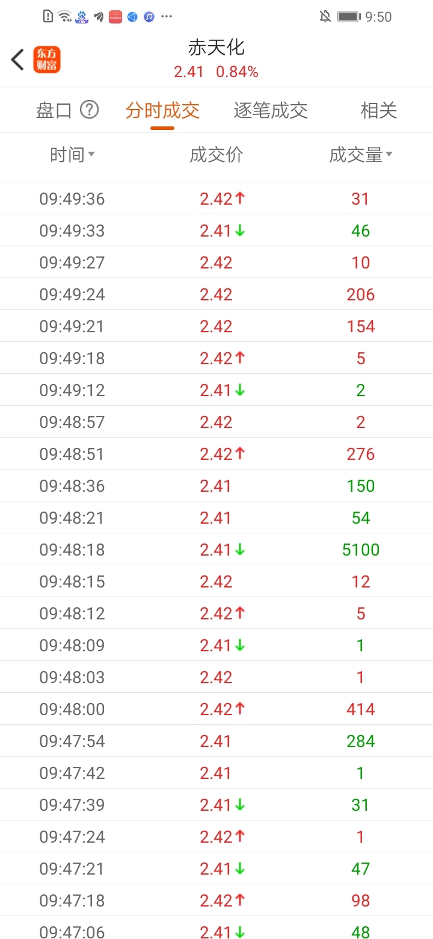Click the help question mark beside 盘口
433x939 pixels.
[x=89, y=110]
